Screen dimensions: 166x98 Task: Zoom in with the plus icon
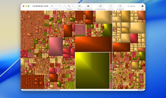pyautogui.click(x=52, y=6)
